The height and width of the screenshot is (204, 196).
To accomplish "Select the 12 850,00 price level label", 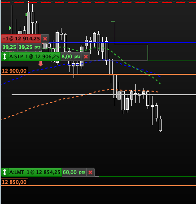I will pos(14,182).
